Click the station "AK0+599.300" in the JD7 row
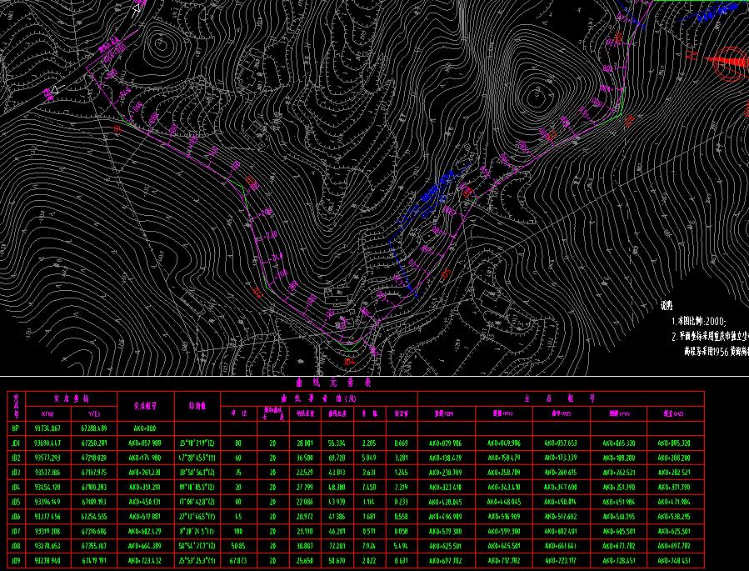 tap(503, 531)
